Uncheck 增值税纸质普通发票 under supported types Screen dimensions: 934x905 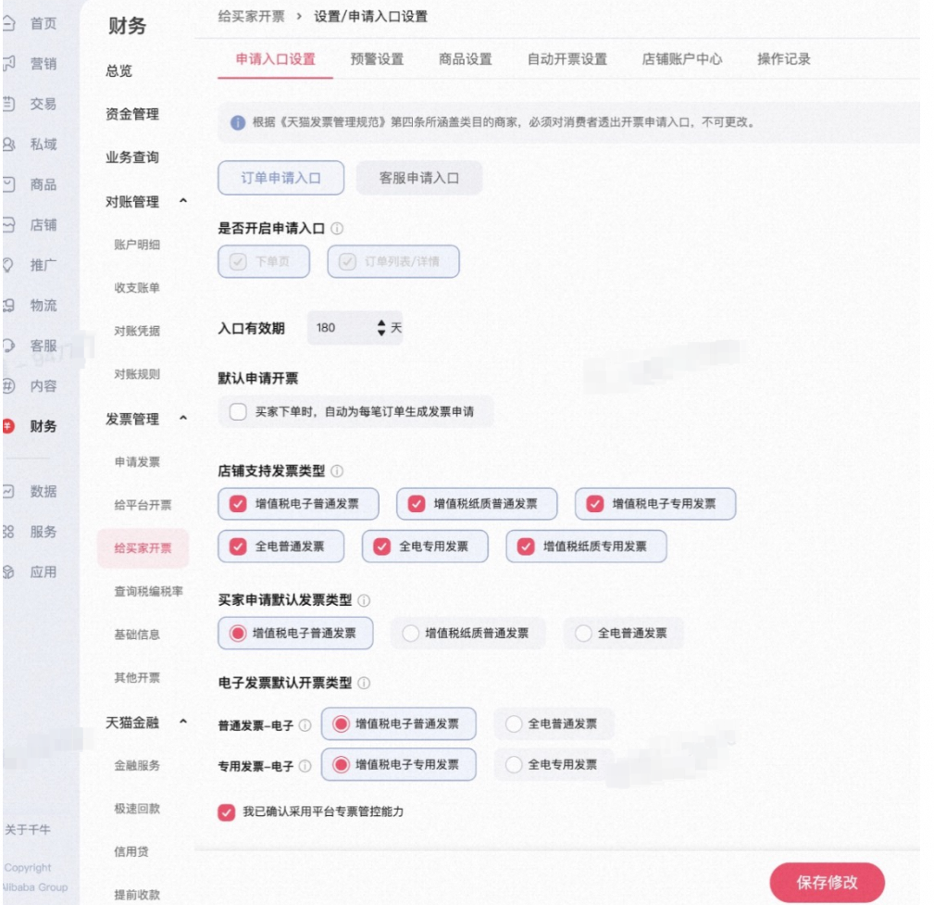click(x=417, y=504)
